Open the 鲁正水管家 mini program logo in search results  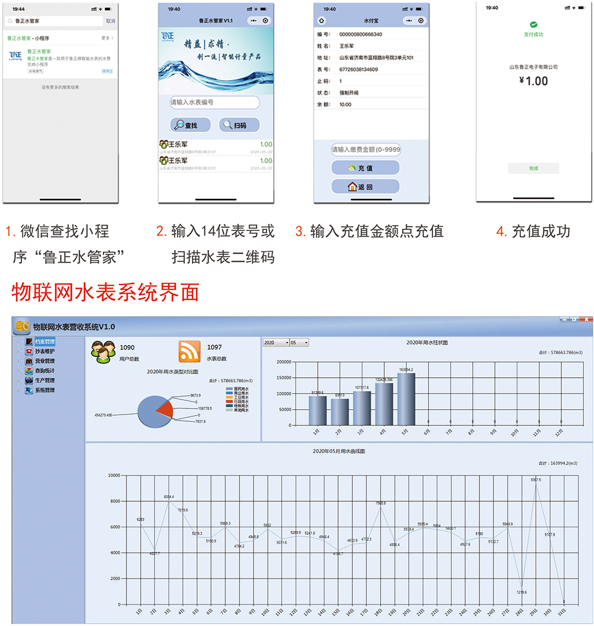(15, 55)
